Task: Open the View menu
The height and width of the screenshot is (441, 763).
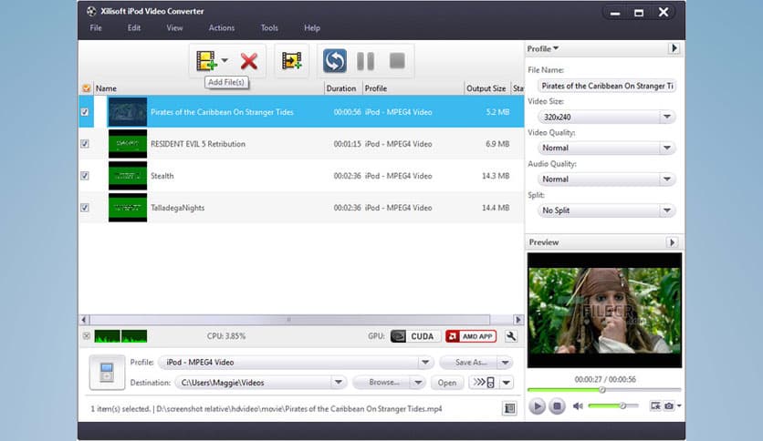Action: [174, 27]
